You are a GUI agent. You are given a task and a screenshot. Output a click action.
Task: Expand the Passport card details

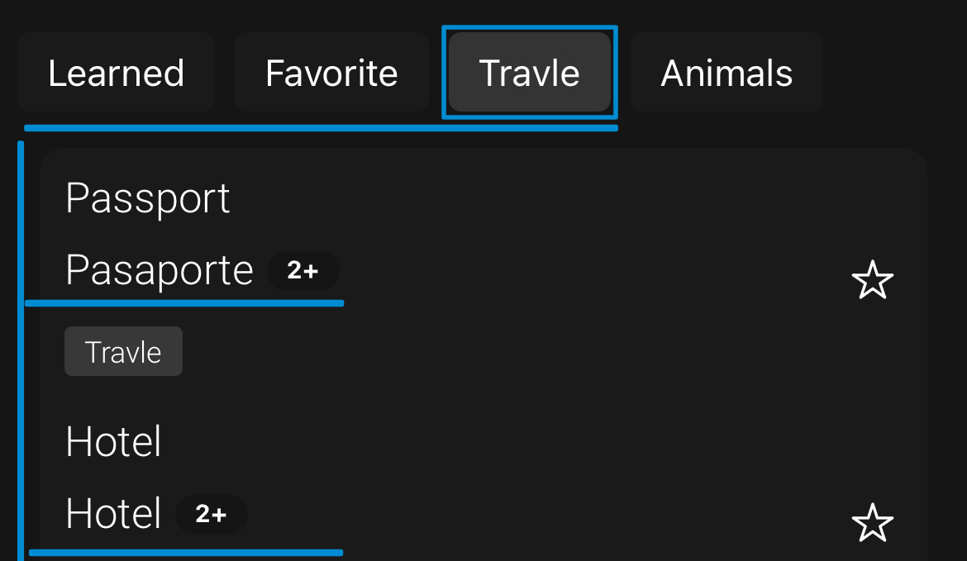click(147, 197)
